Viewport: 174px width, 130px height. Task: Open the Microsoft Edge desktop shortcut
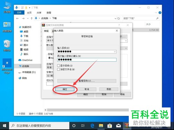(7, 66)
